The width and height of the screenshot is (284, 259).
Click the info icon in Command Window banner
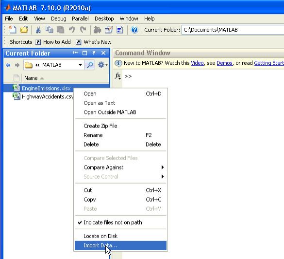click(118, 63)
